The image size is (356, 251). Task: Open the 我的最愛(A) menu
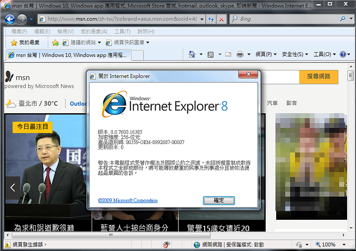(x=94, y=32)
